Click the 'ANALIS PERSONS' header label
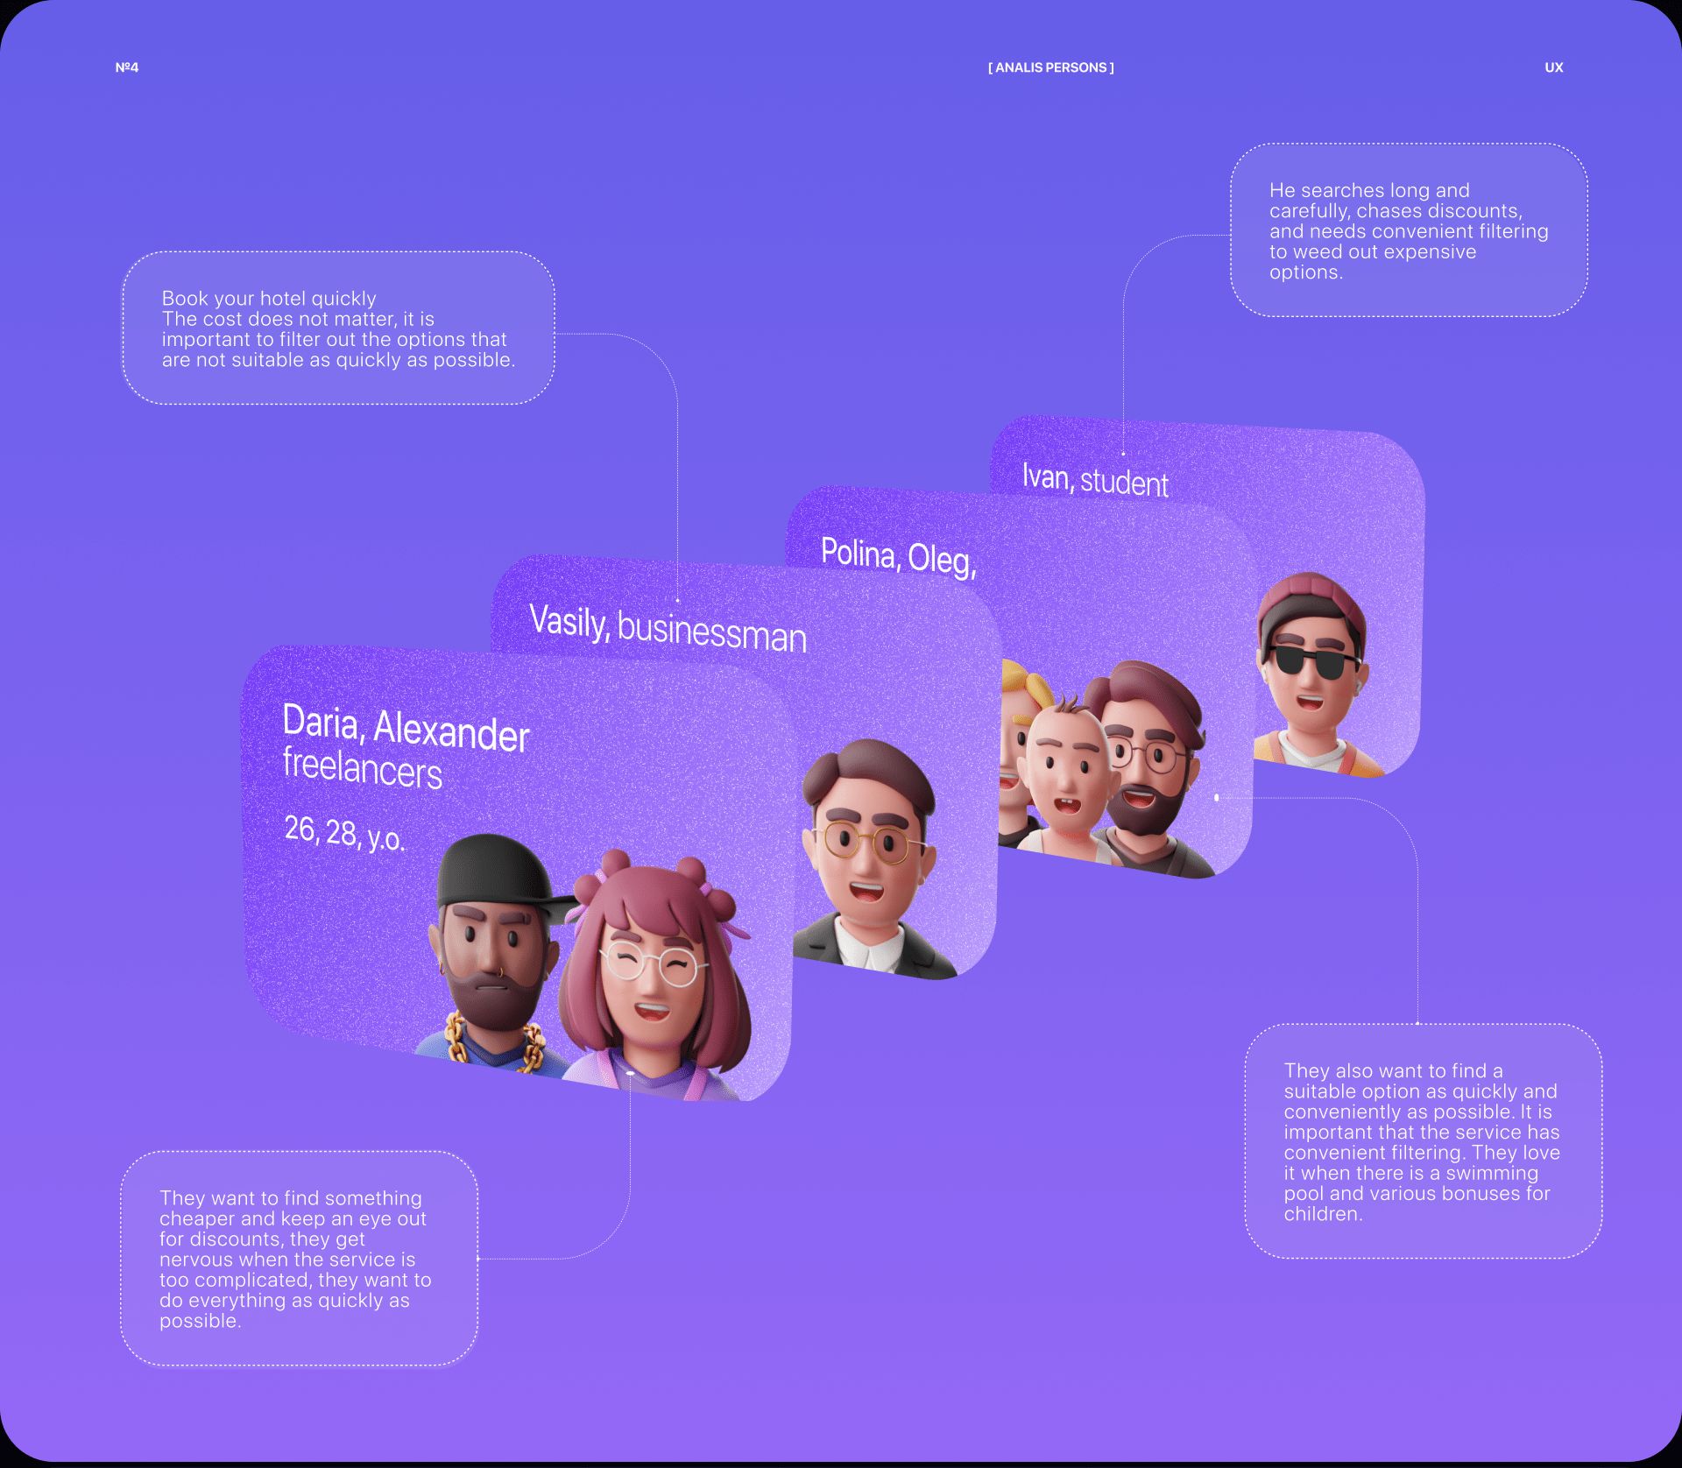Image resolution: width=1682 pixels, height=1468 pixels. point(1050,67)
